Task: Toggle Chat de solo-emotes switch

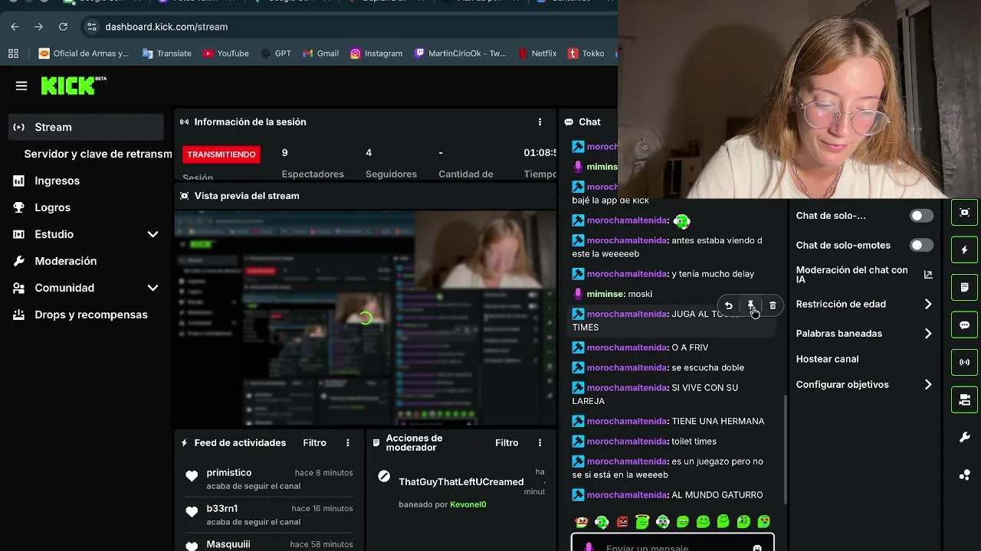Action: pos(921,245)
